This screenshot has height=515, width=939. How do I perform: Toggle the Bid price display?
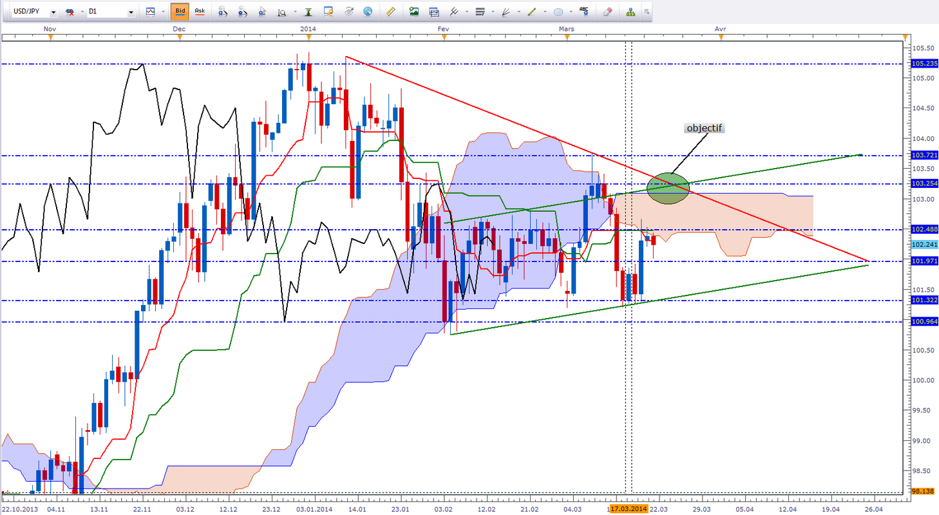[180, 12]
